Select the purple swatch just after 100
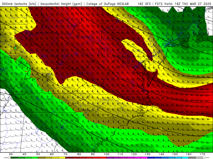The height and width of the screenshot is (159, 213). point(110,158)
